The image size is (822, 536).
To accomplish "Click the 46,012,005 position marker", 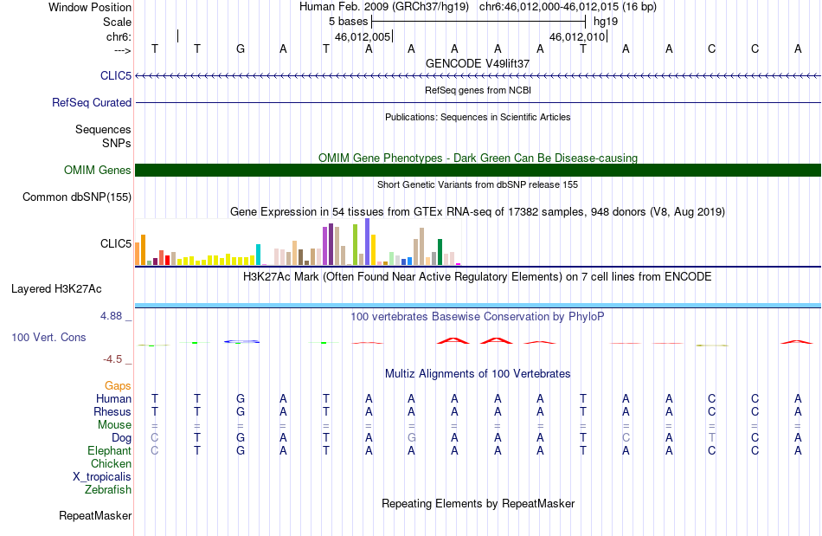I will [x=363, y=36].
